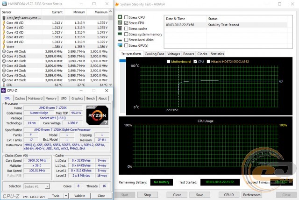
Task: Enable the Stress cache checkbox
Action: pos(126,29)
